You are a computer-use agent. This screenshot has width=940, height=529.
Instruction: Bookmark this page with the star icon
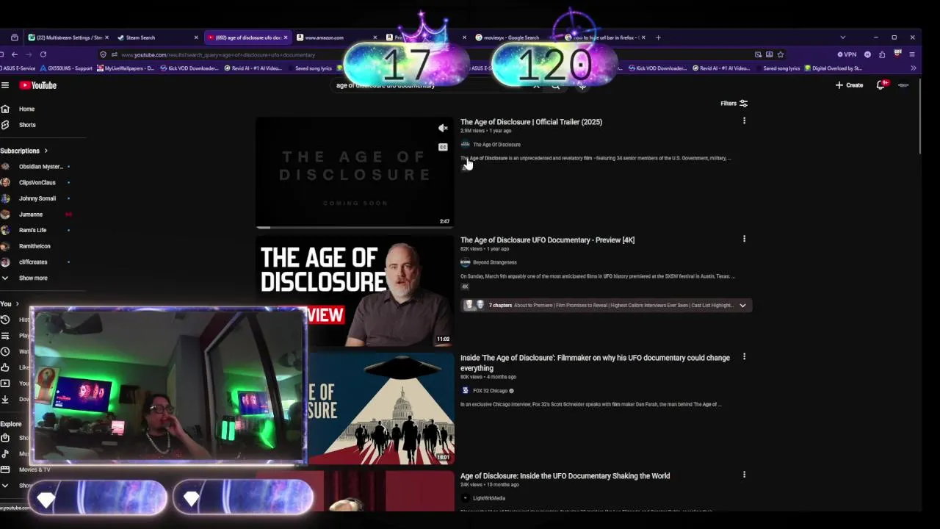pyautogui.click(x=780, y=54)
